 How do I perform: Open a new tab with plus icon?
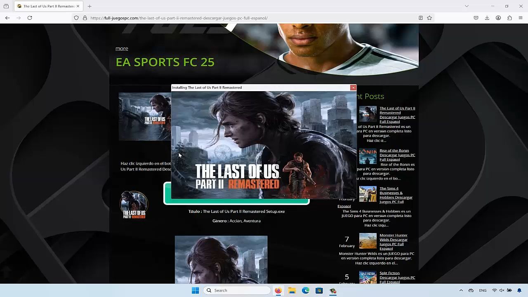[90, 6]
